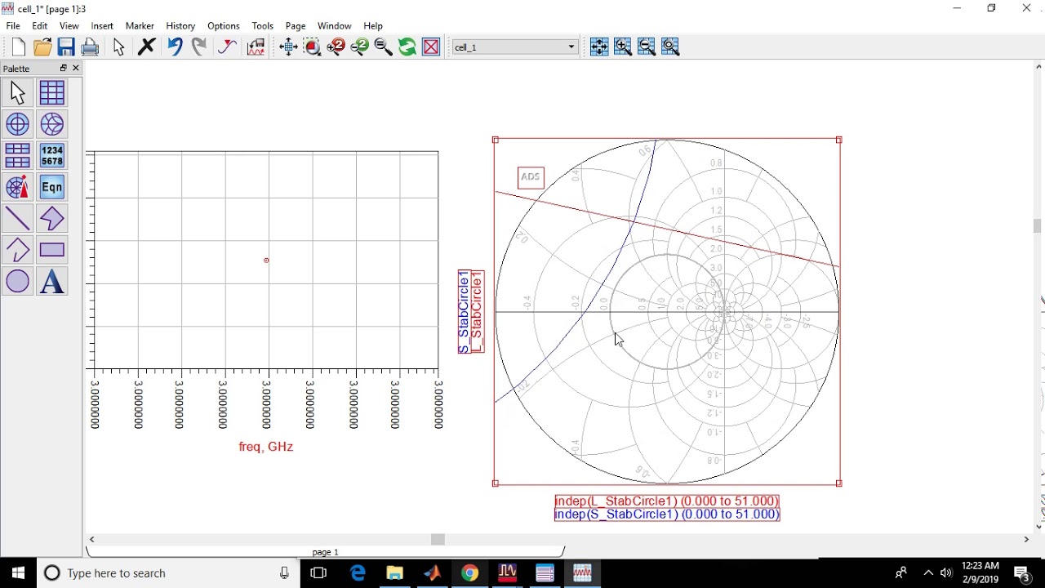Click the horizontal scrollbar right arrow
The width and height of the screenshot is (1045, 588).
(1026, 540)
